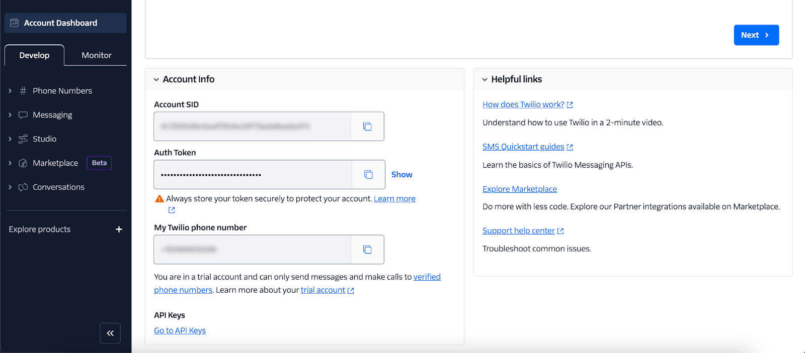Image resolution: width=805 pixels, height=353 pixels.
Task: Open Studio menu item
Action: pyautogui.click(x=44, y=139)
